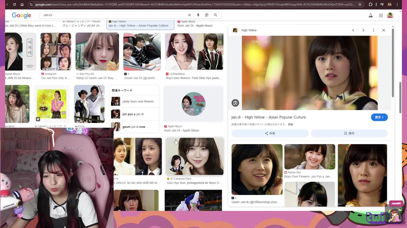Viewport: 407px width, 228px height.
Task: Click the 保存 save button
Action: pyautogui.click(x=349, y=133)
